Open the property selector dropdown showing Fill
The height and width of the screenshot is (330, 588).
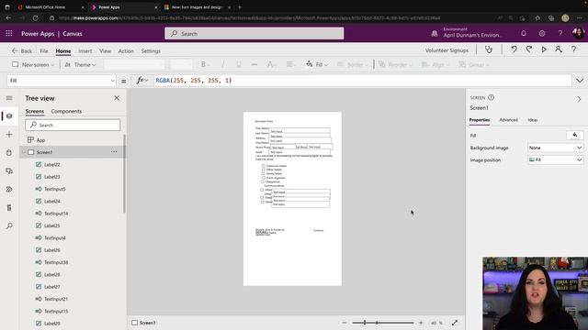pos(62,81)
